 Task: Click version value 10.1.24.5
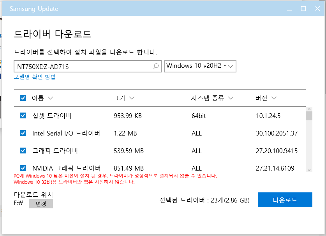(x=268, y=116)
